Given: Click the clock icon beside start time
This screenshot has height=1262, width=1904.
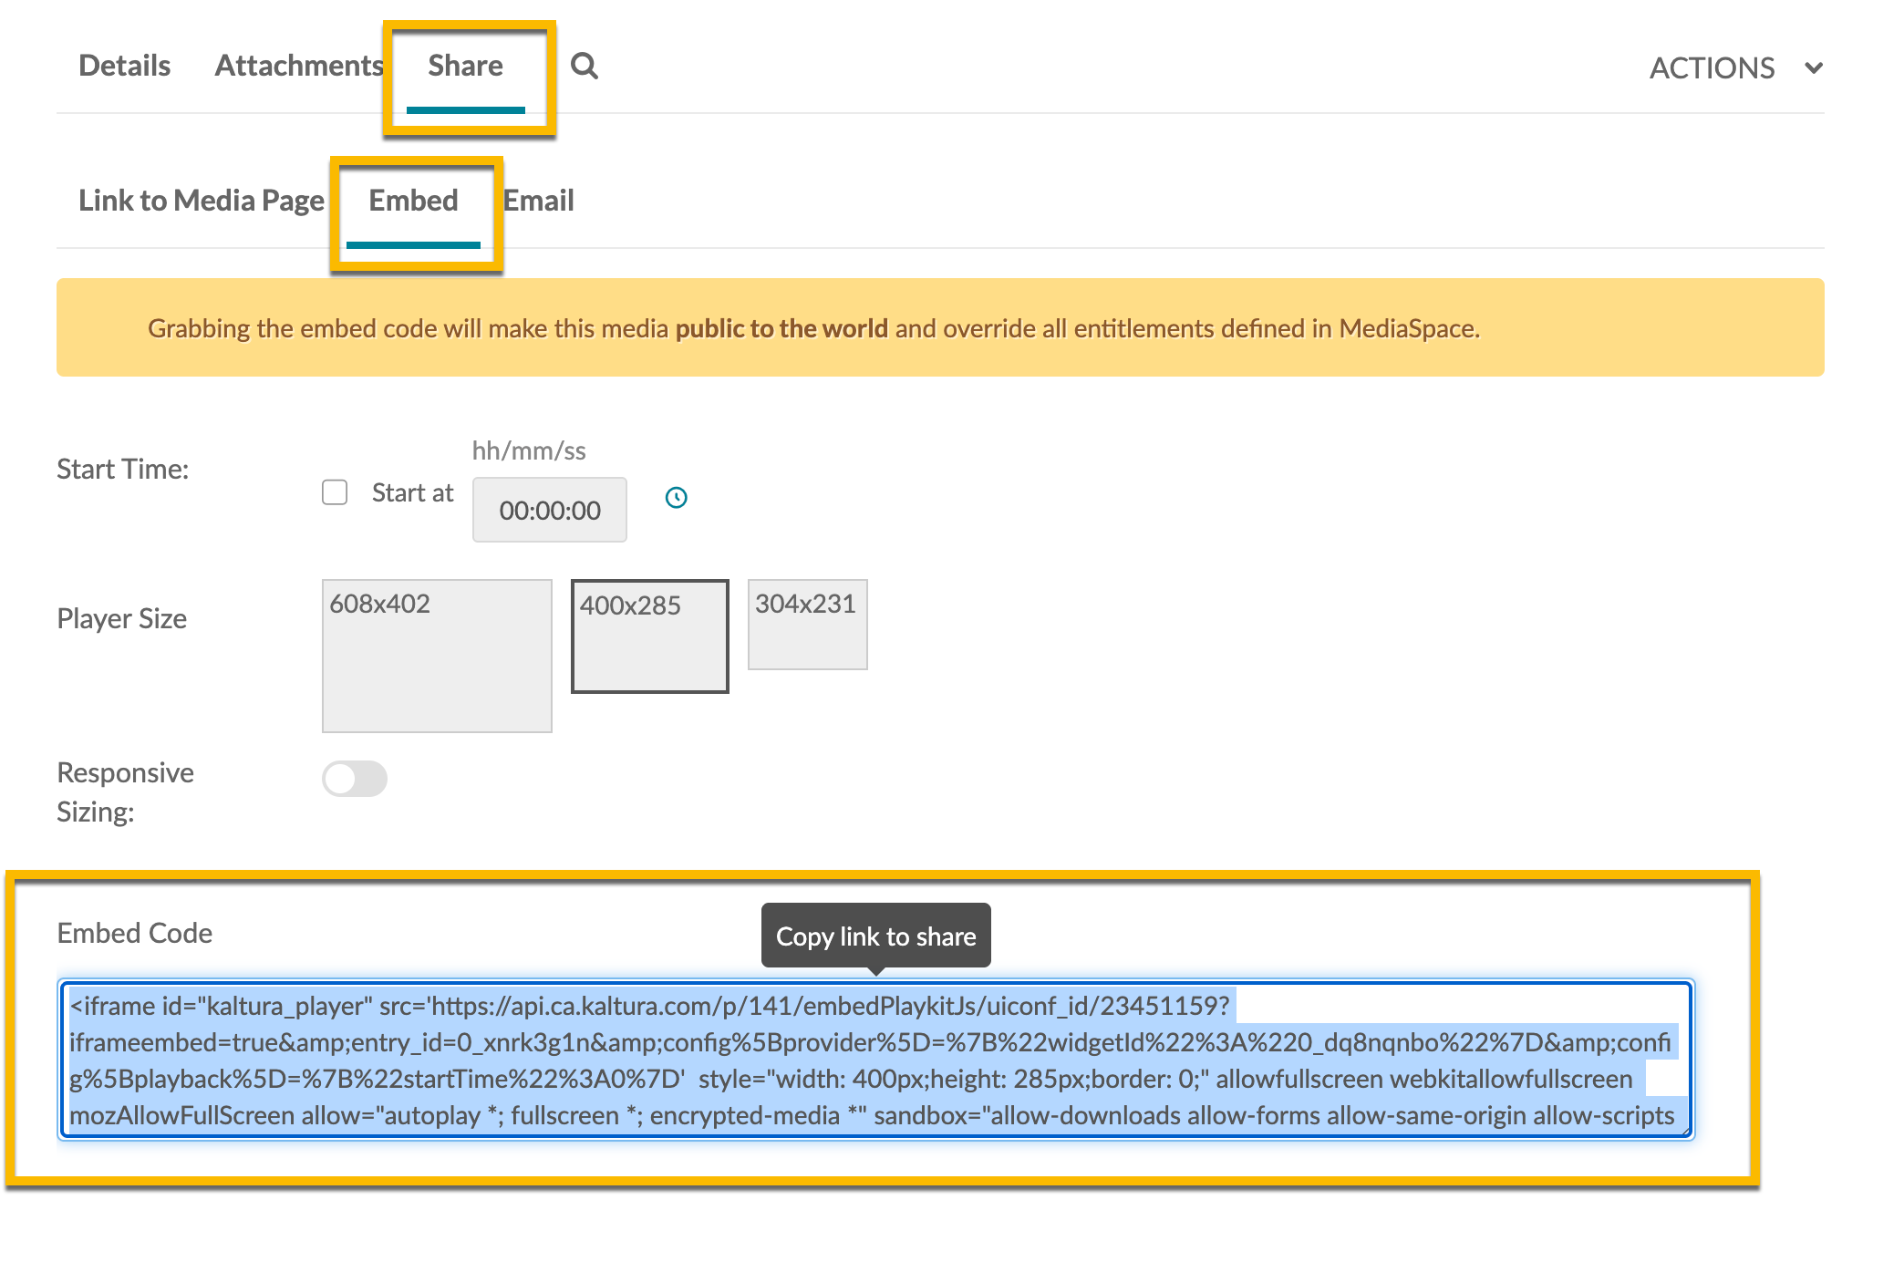Looking at the screenshot, I should point(676,497).
